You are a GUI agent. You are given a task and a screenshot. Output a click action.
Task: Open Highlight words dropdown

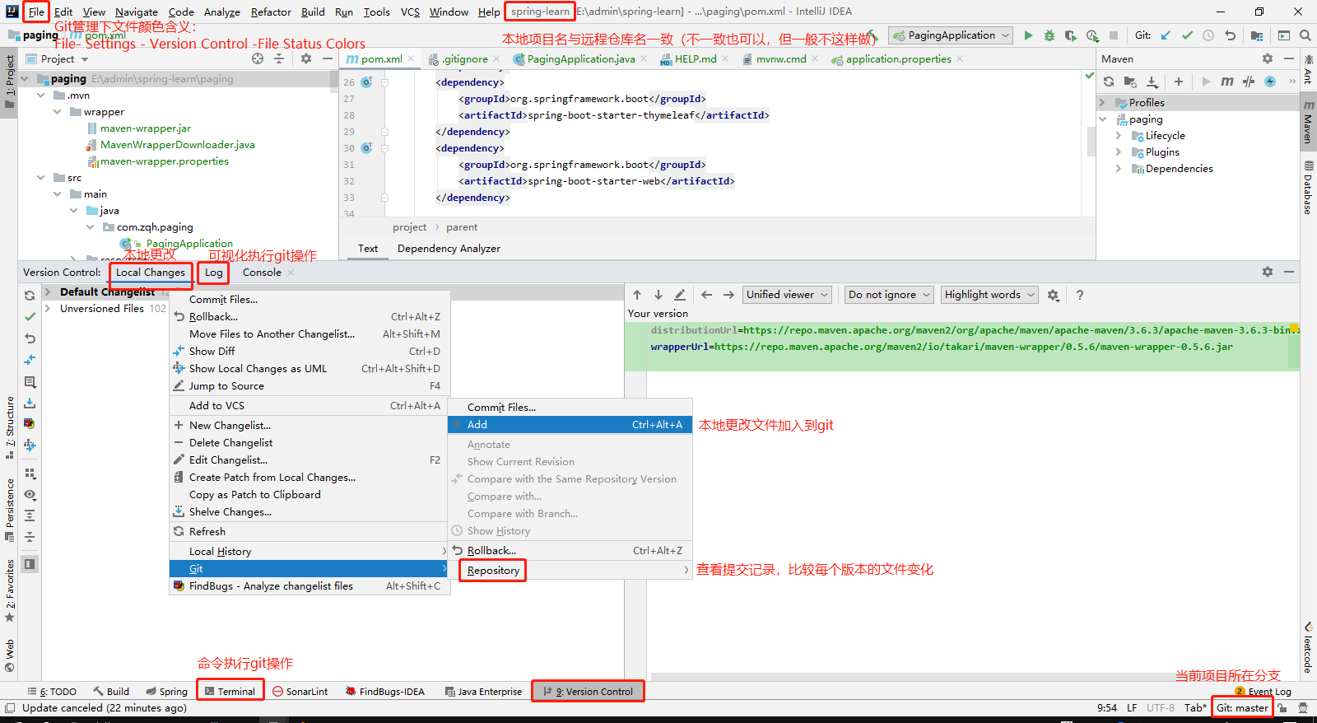[x=989, y=295]
